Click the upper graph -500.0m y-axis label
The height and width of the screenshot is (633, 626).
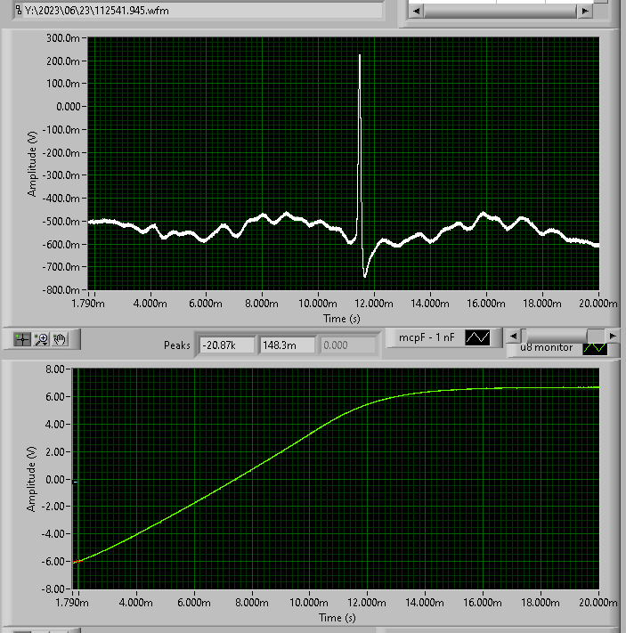61,222
